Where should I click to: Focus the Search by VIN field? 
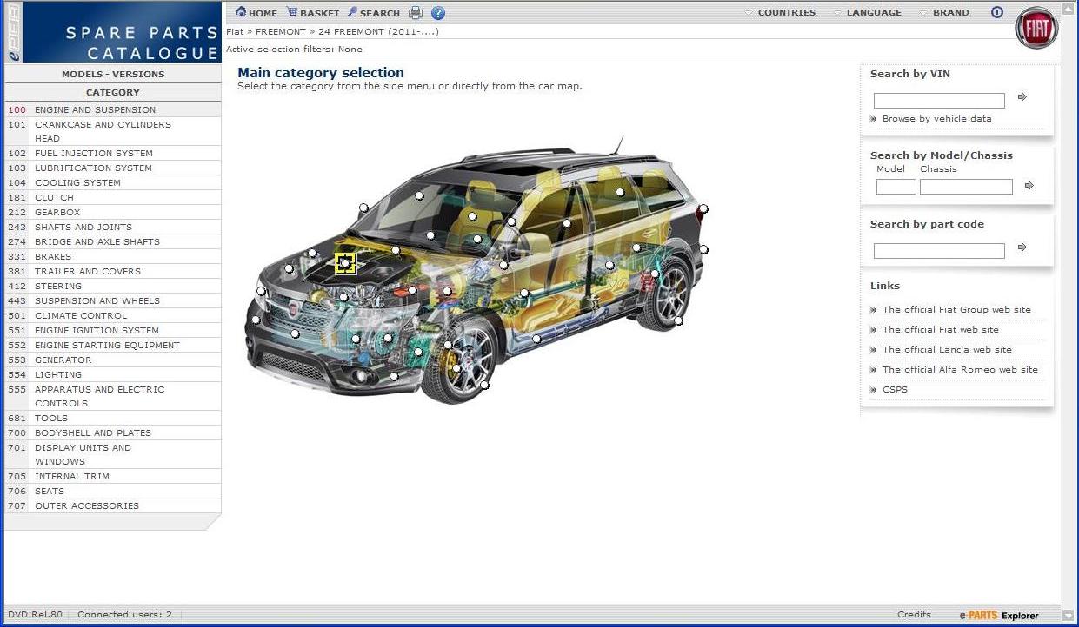[x=939, y=101]
